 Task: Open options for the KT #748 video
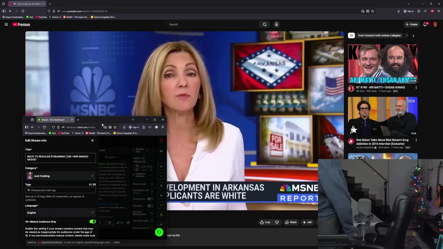(416, 87)
